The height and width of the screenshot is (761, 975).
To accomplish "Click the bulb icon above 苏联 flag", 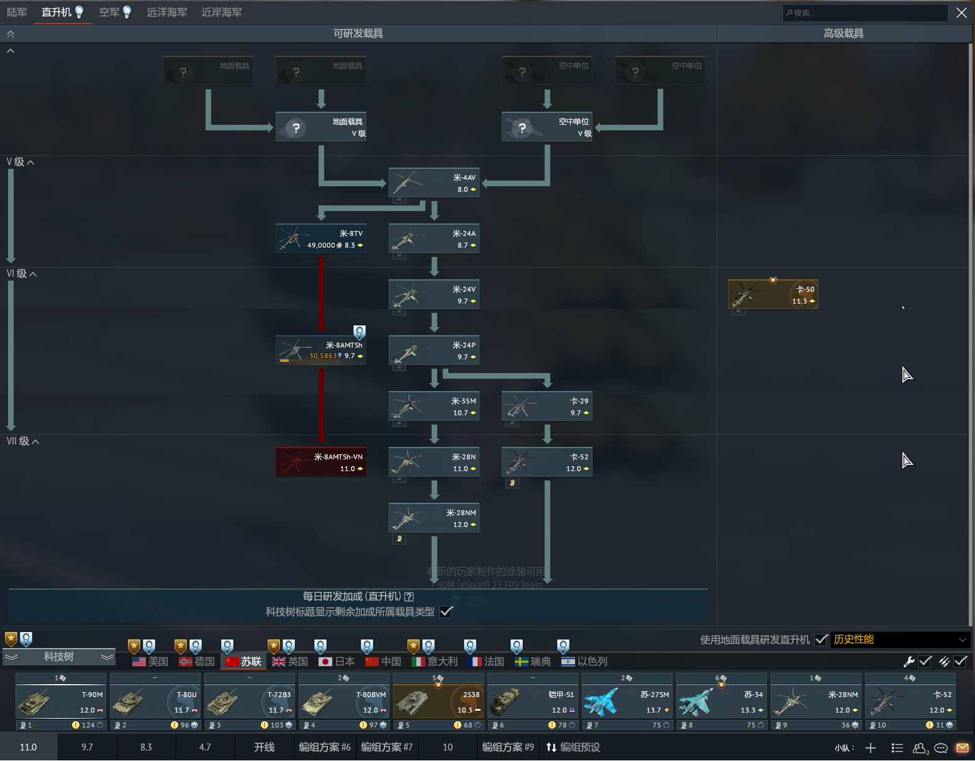I will click(x=227, y=646).
